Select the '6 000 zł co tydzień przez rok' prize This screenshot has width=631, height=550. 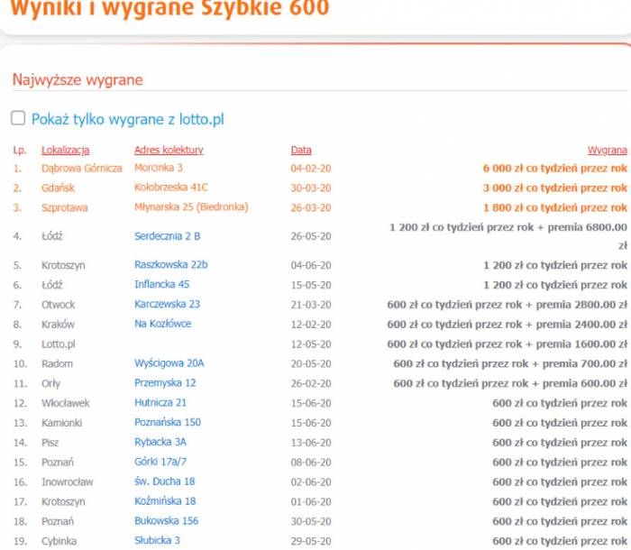click(555, 169)
